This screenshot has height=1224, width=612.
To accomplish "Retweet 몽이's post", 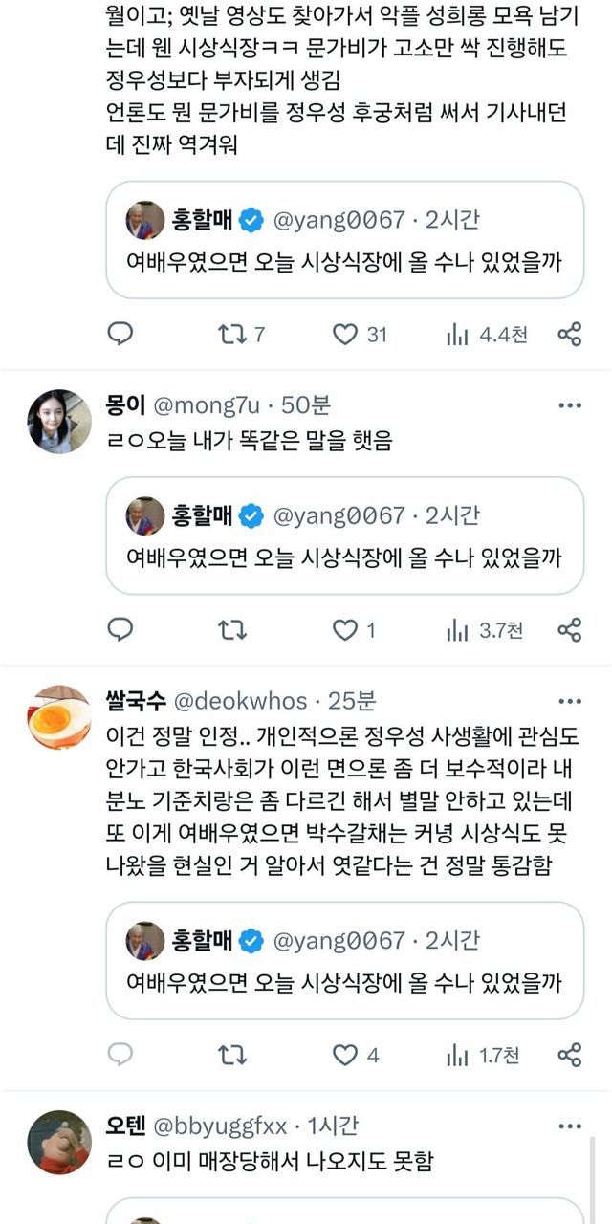I will (x=232, y=629).
